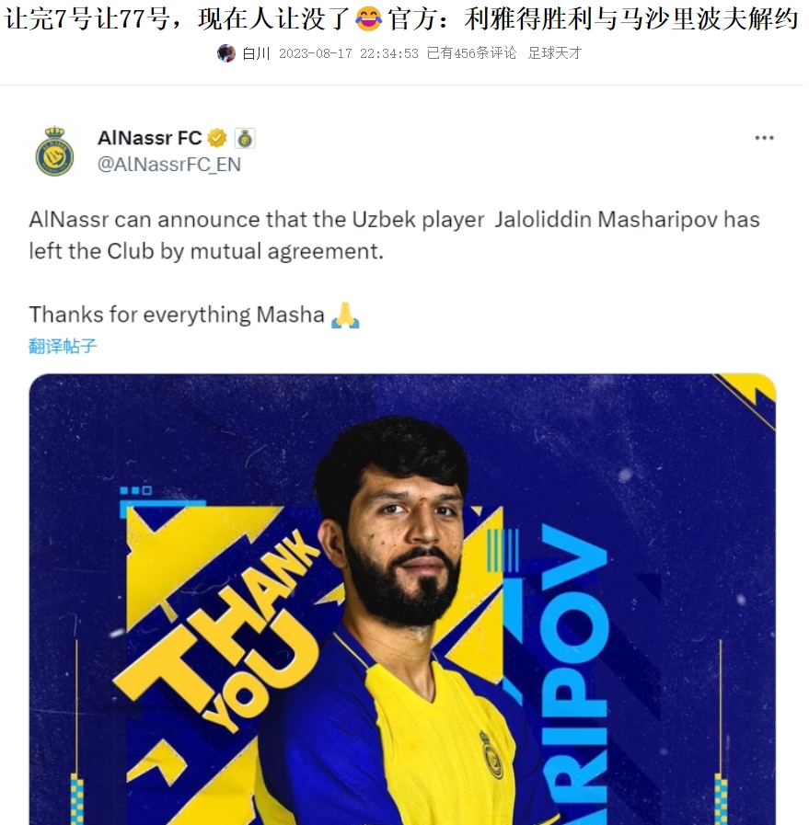
Task: Click the praying hands emoji after Masha
Action: [x=345, y=315]
